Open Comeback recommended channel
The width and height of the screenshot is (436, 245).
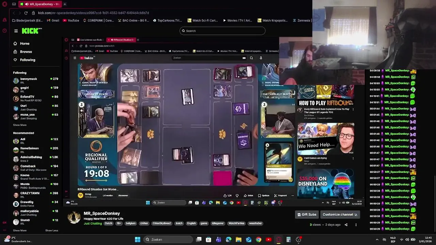(x=35, y=167)
